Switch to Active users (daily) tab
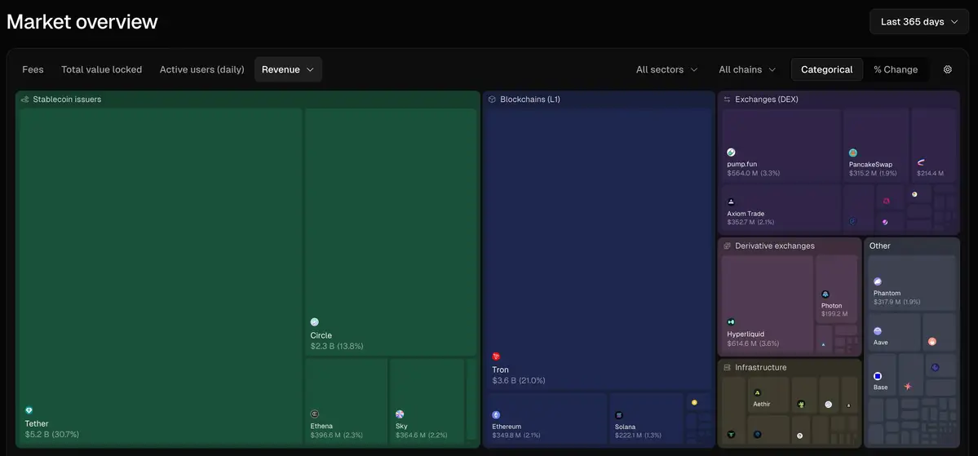Image resolution: width=978 pixels, height=456 pixels. coord(201,69)
